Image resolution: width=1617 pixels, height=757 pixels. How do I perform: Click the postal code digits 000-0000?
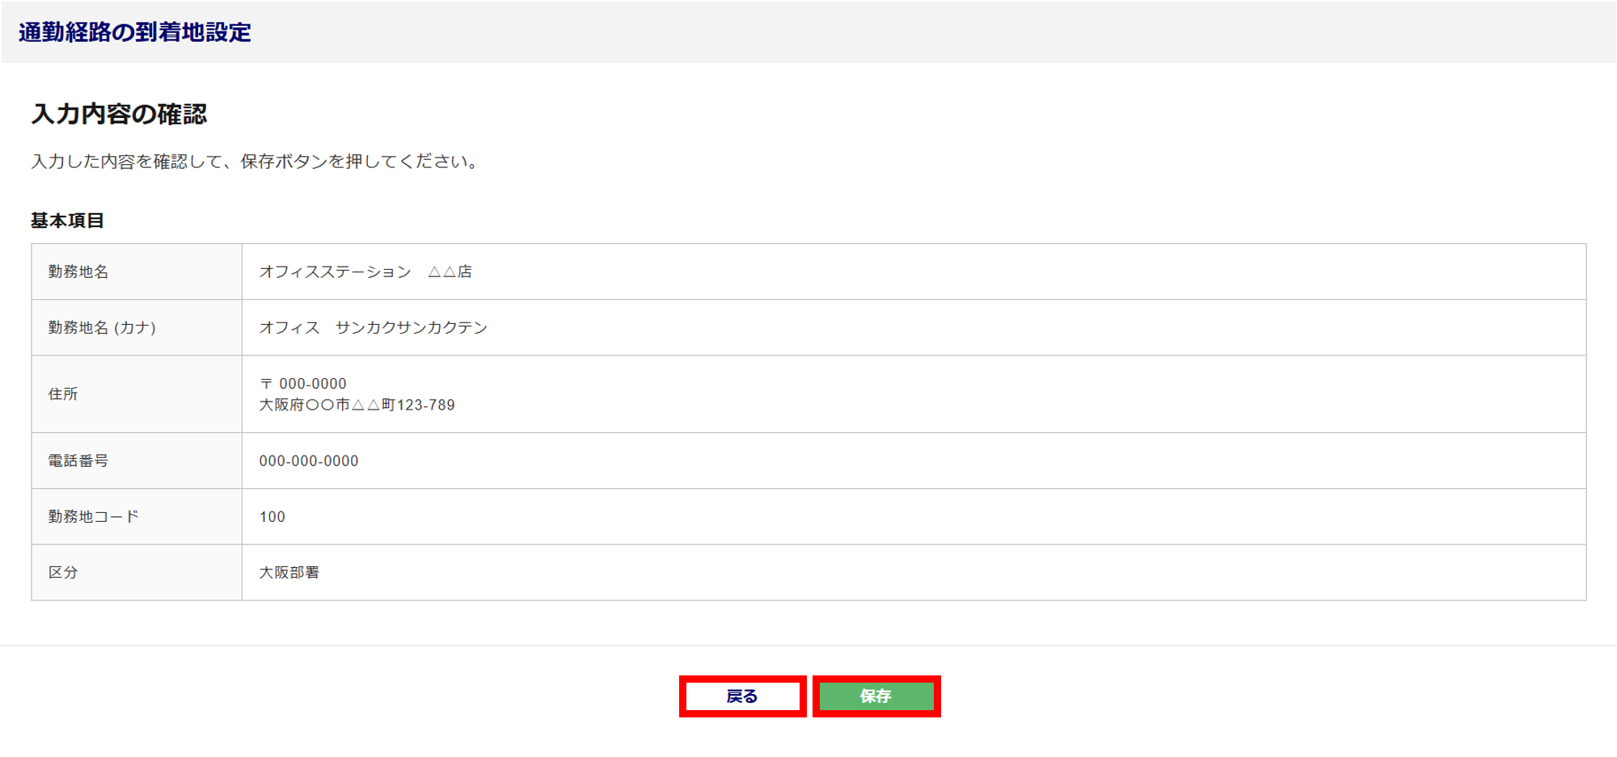tap(313, 384)
